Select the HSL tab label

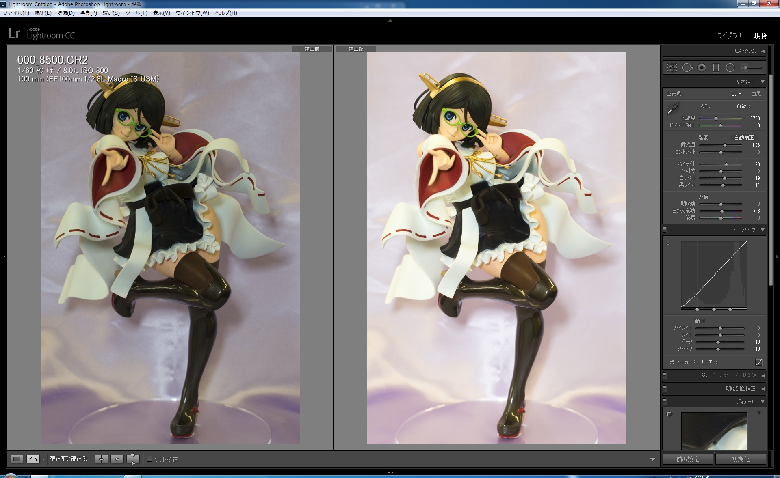click(703, 375)
